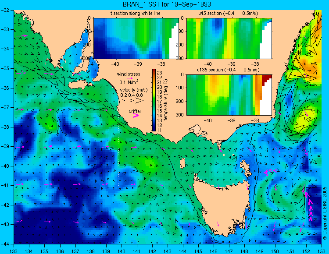Image resolution: width=329 pixels, height=254 pixels.
Task: Click latitude label -32 on main map axis
Action: tap(5, 10)
